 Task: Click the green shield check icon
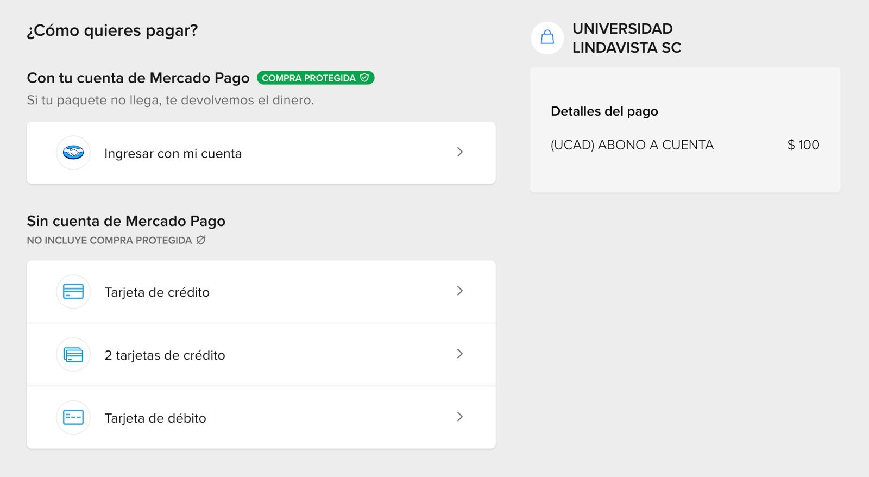pos(364,78)
